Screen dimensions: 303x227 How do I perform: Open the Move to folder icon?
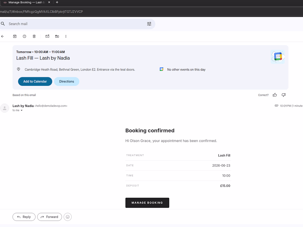57,36
